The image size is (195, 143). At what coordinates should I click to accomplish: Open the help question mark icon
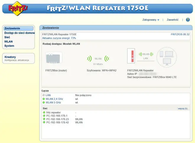pyautogui.click(x=188, y=19)
